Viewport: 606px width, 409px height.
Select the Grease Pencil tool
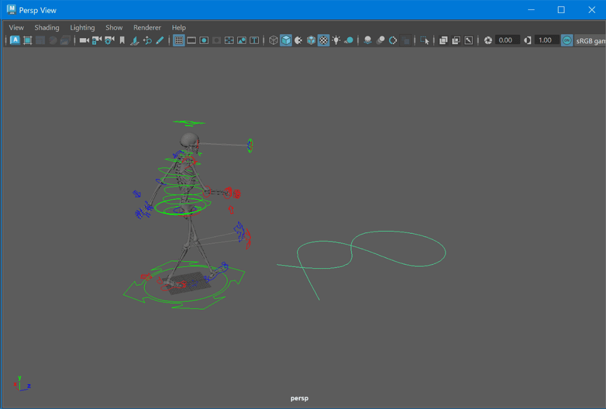tap(160, 40)
